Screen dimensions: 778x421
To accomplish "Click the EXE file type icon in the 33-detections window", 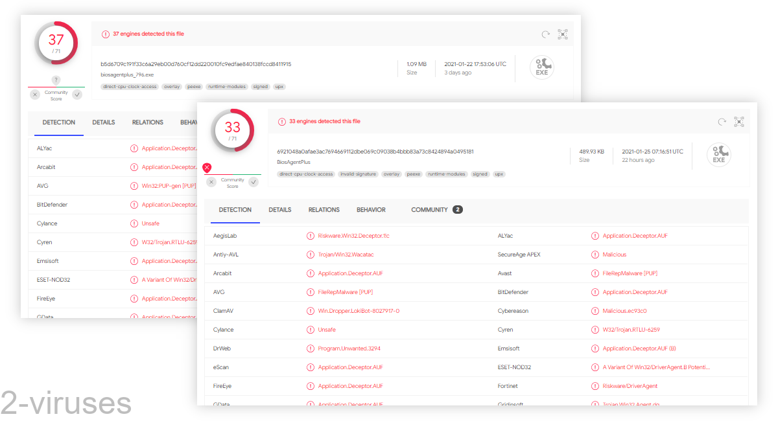I will (x=719, y=155).
